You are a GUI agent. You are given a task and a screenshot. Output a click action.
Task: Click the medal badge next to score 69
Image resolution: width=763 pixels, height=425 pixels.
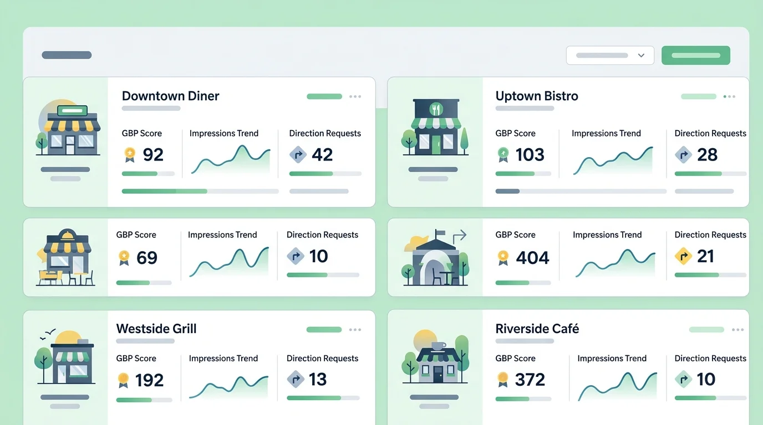124,257
